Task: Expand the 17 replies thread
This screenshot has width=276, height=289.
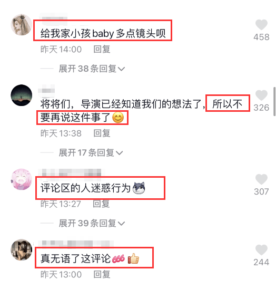Action: point(91,153)
